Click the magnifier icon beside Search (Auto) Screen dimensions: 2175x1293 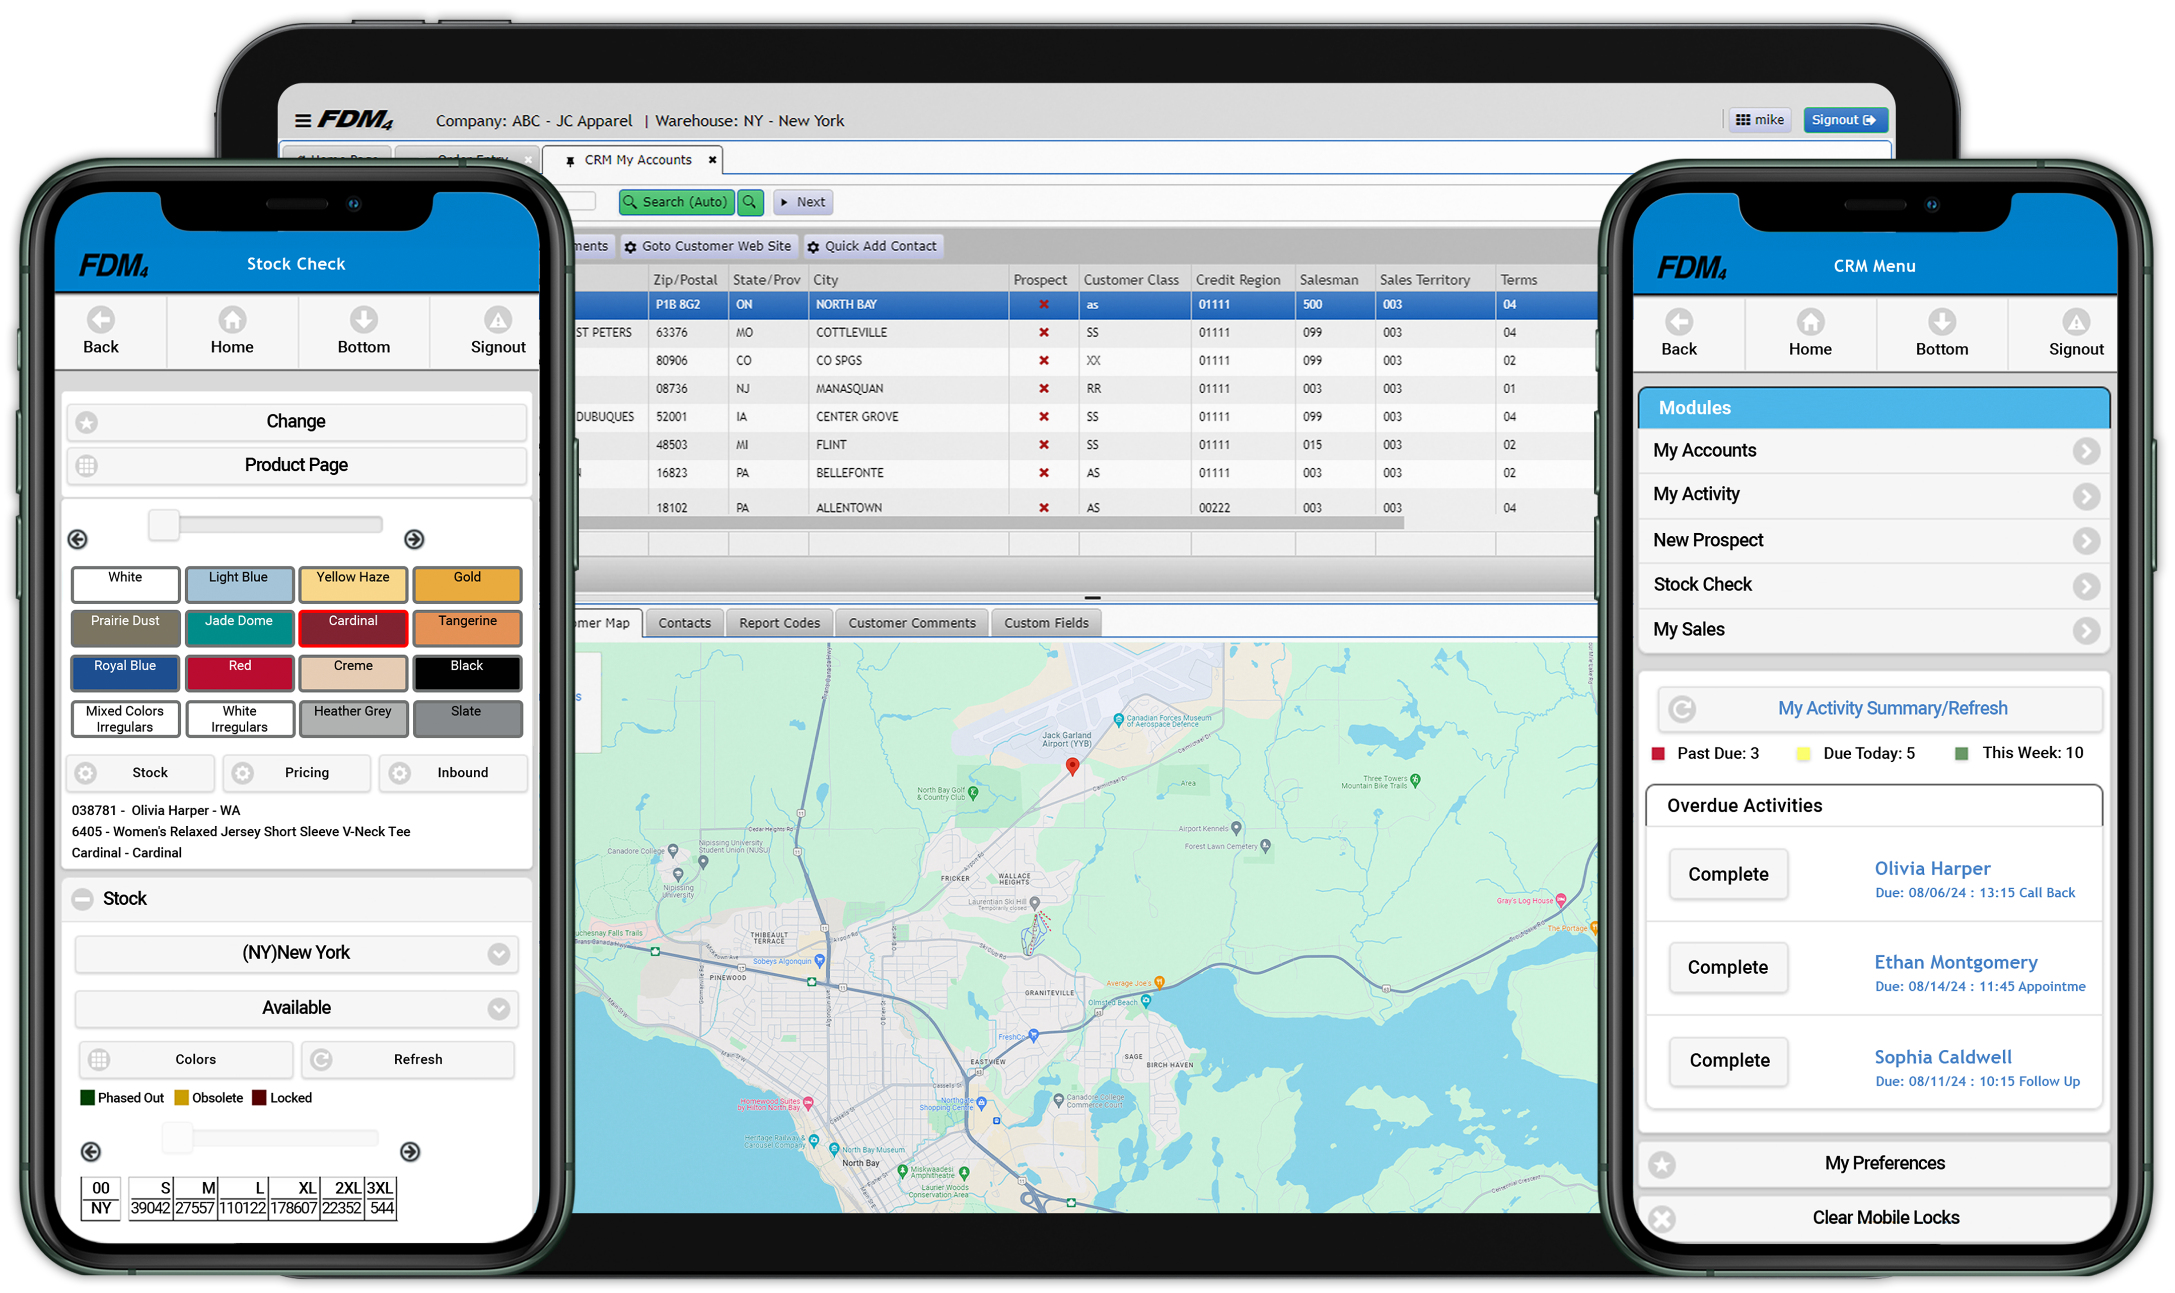pos(749,202)
